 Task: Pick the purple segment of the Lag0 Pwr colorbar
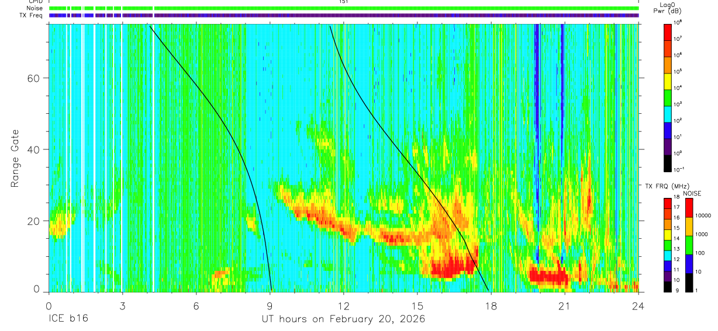(x=668, y=147)
